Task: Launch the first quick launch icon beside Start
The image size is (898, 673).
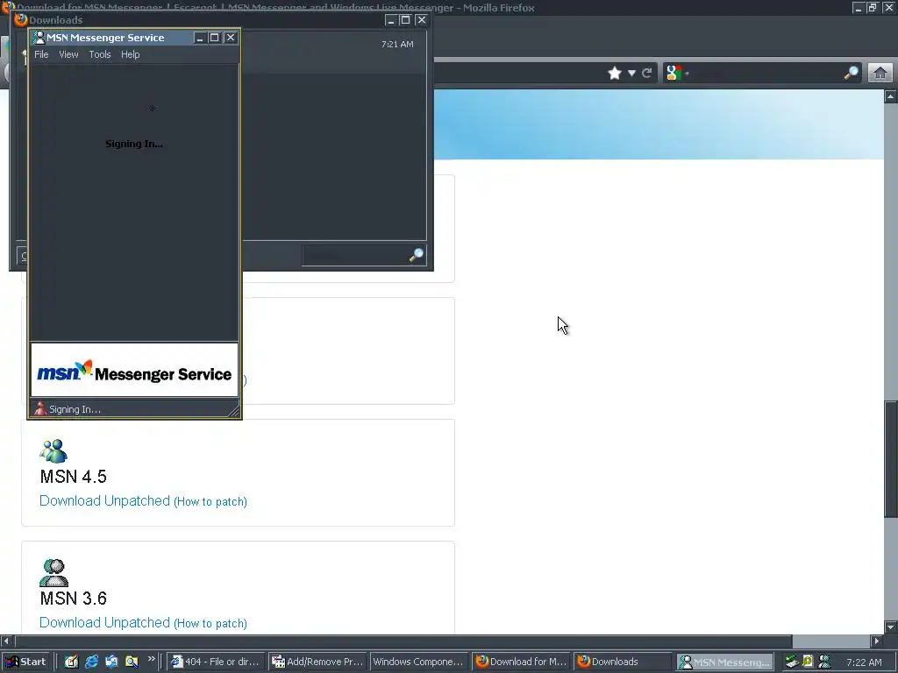Action: click(x=71, y=662)
